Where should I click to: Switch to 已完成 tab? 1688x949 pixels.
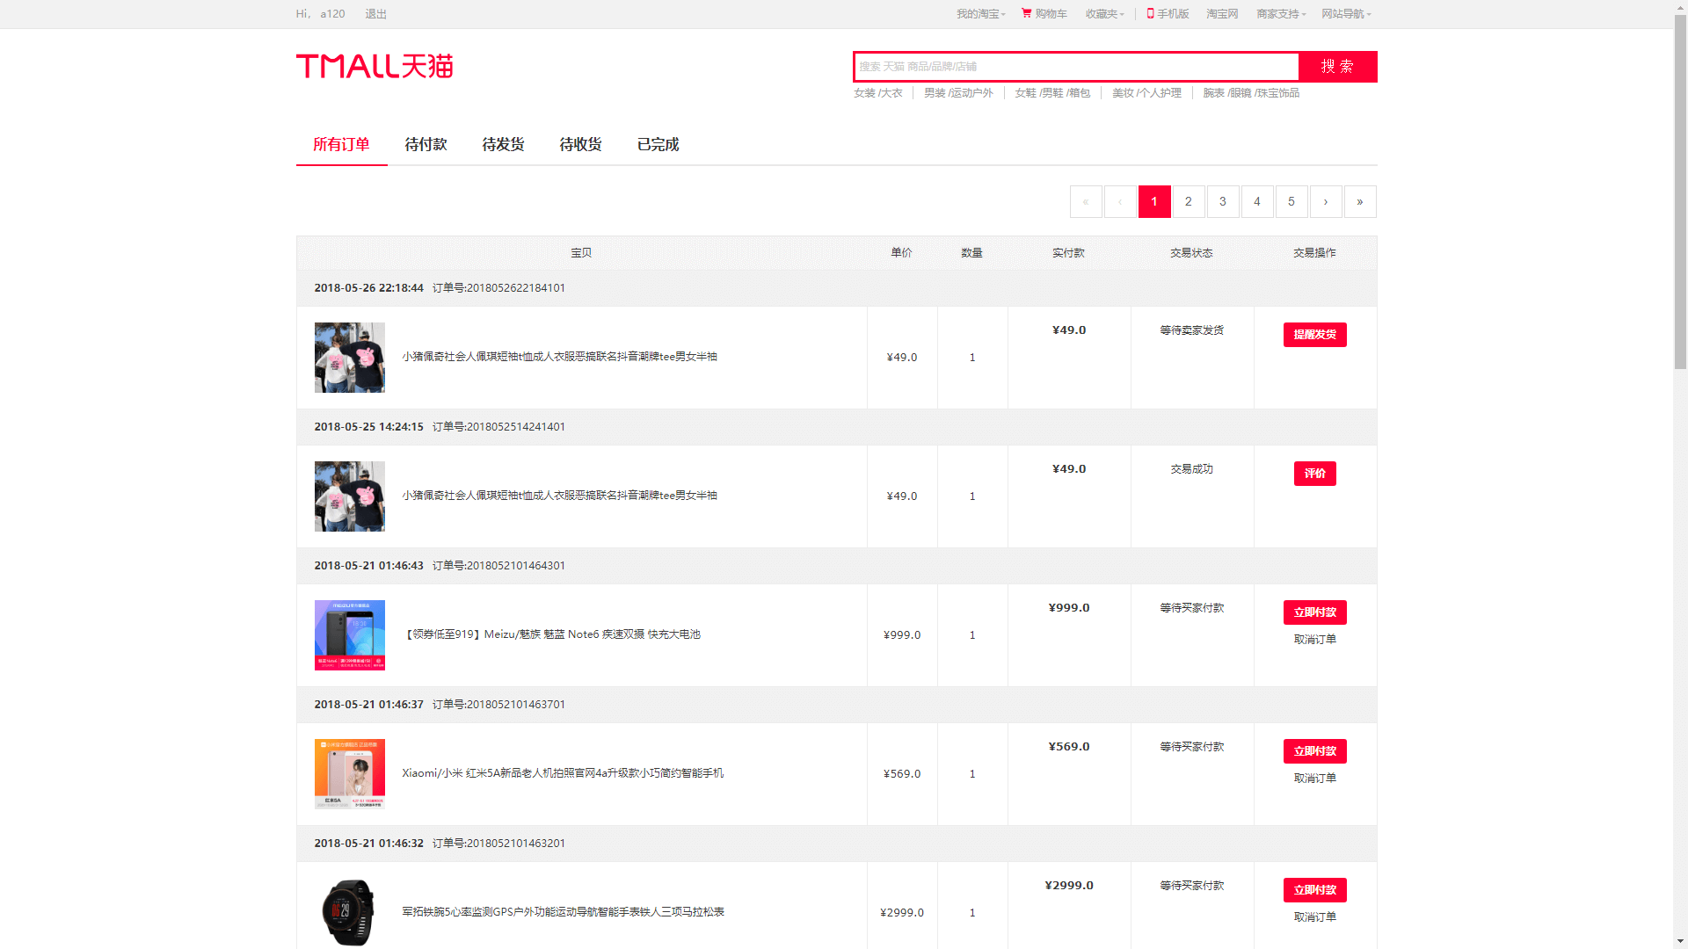coord(658,144)
